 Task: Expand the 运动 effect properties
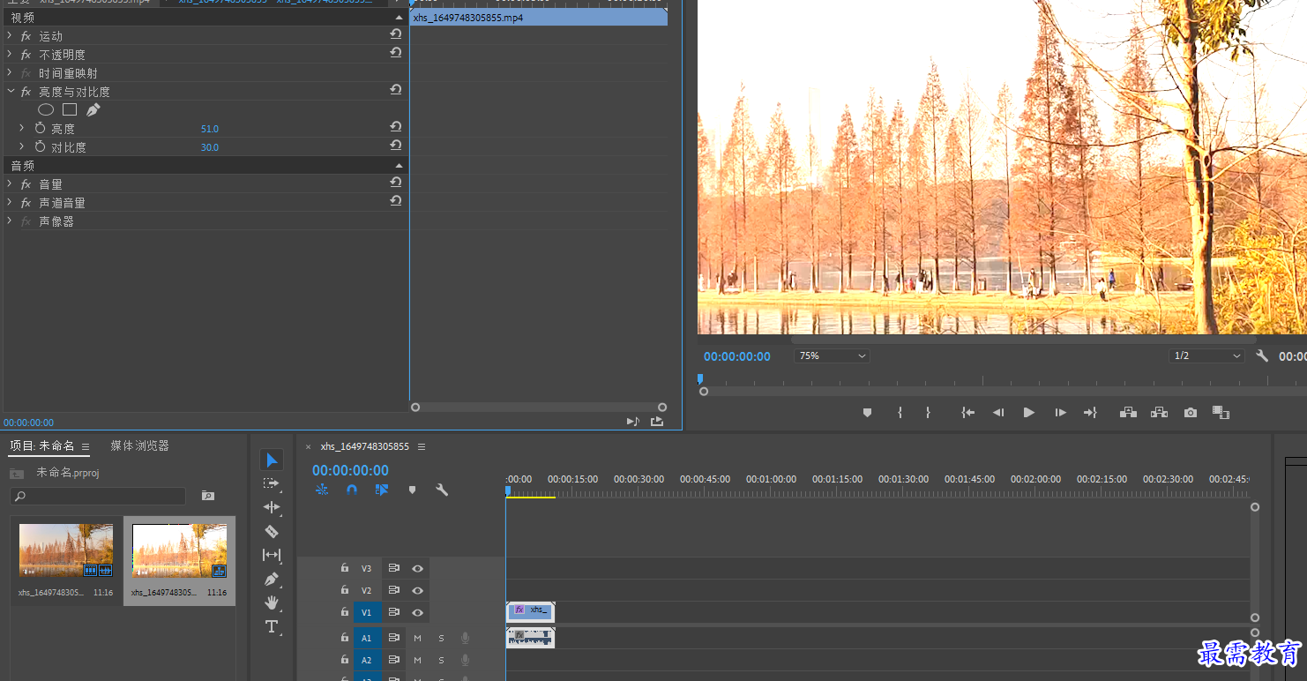pos(10,36)
